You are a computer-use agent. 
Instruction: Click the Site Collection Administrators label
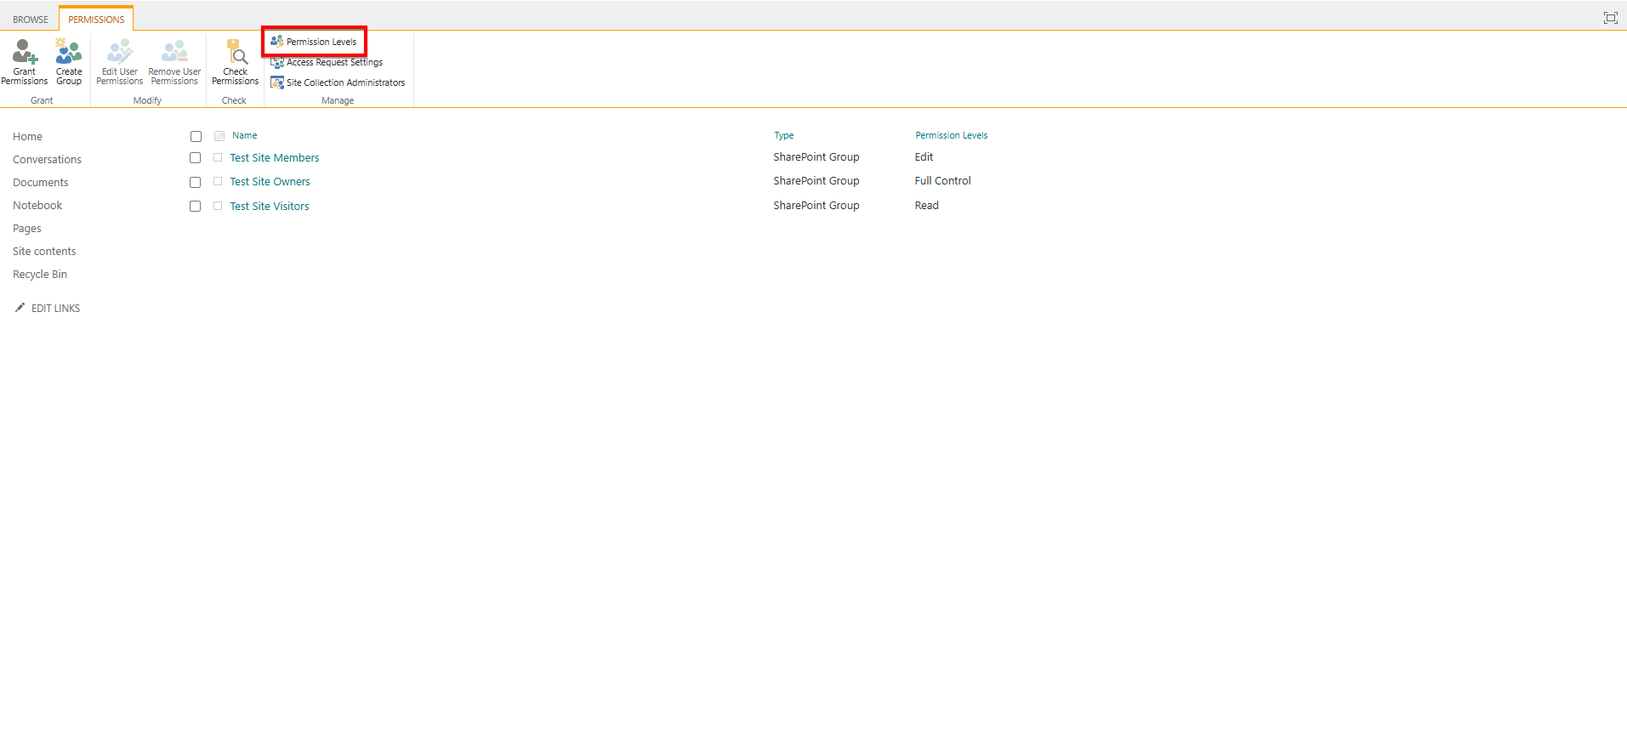pos(345,82)
